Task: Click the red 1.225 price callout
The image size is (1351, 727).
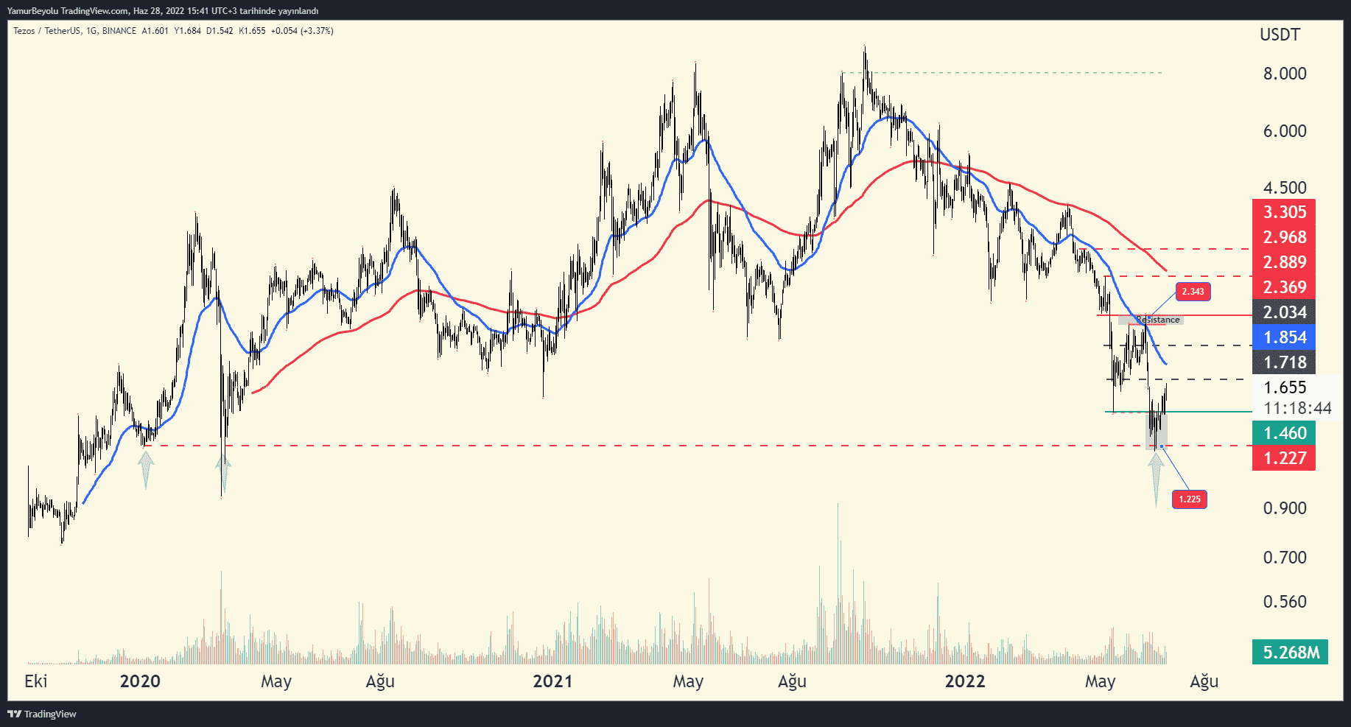Action: click(1189, 499)
